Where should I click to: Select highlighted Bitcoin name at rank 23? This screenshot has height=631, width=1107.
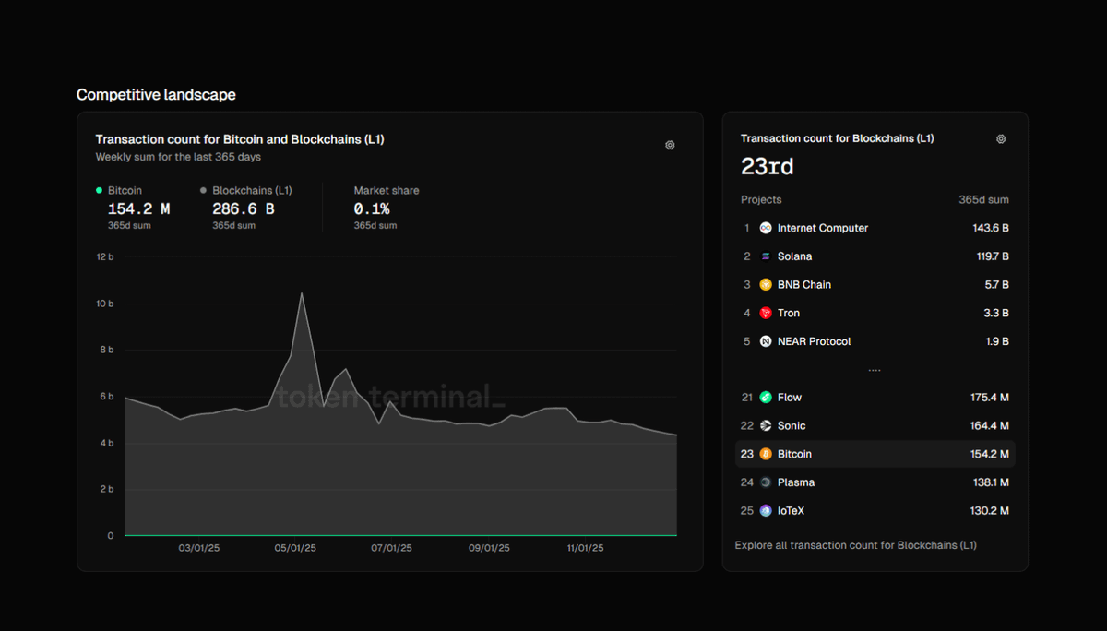coord(795,454)
